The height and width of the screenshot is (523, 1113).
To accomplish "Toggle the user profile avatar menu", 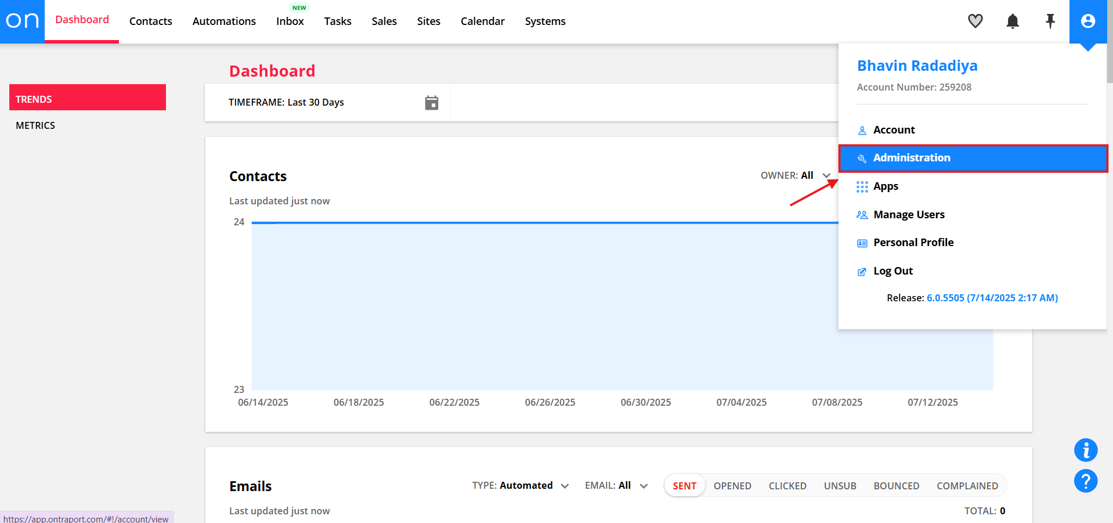I will (1088, 21).
